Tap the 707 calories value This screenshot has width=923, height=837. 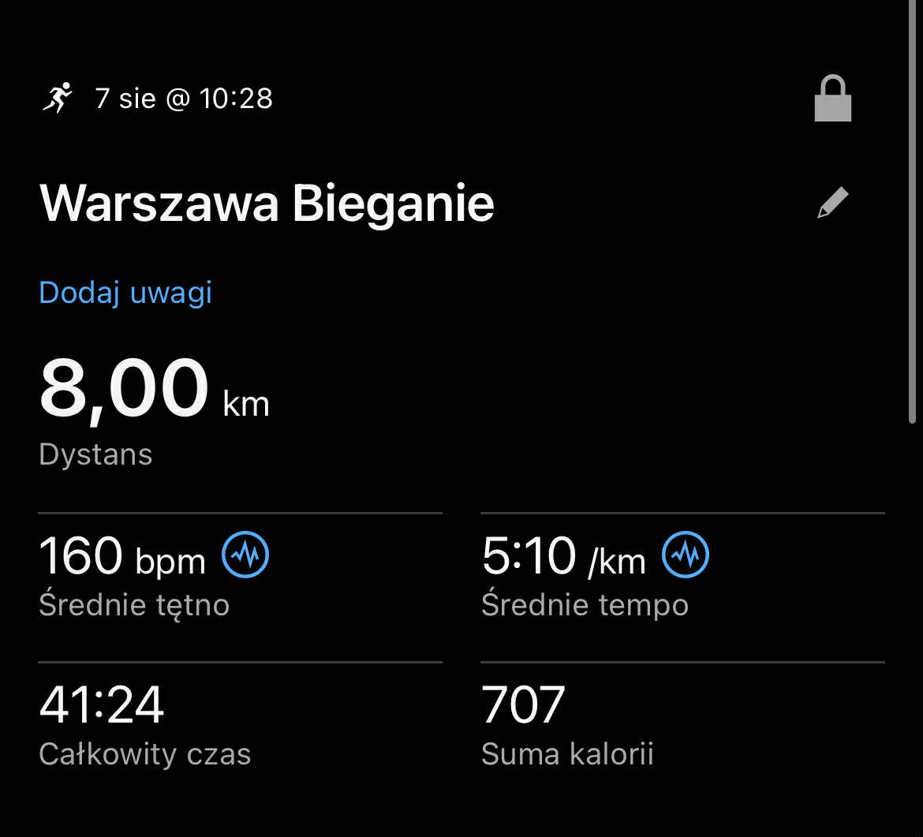pyautogui.click(x=523, y=704)
